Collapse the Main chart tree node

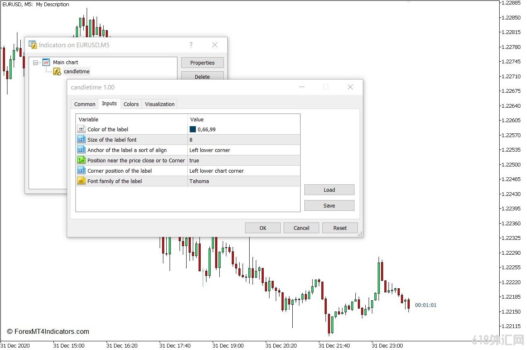[36, 63]
